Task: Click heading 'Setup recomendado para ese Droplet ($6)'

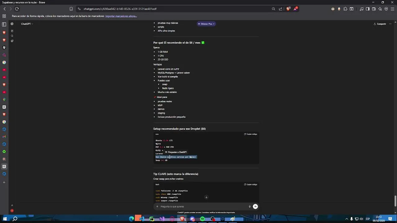Action: point(179,129)
